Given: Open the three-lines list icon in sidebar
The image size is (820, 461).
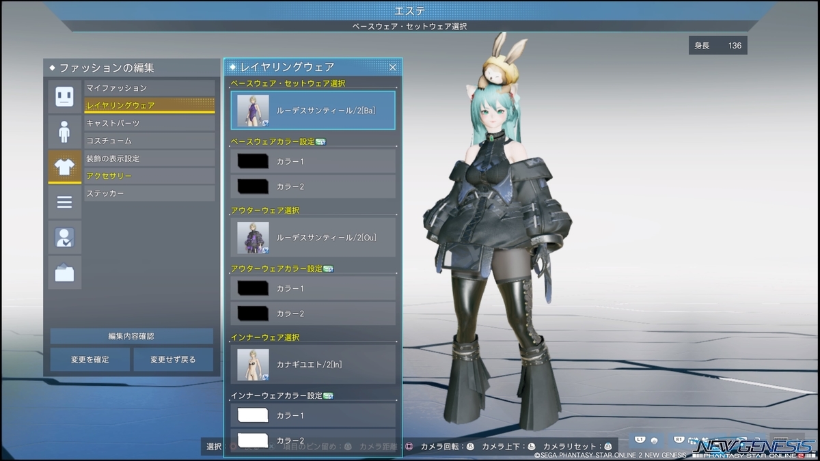Looking at the screenshot, I should 64,202.
